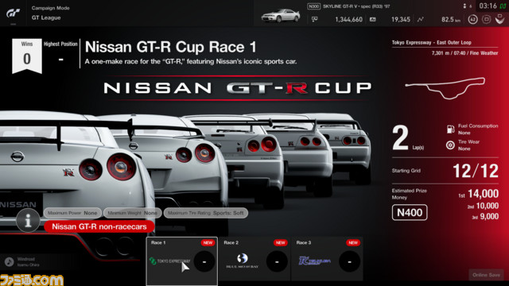
Task: Click the Online Save button
Action: pos(486,275)
